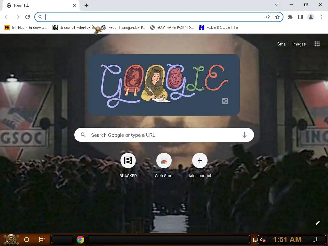
Task: Customize this page with pencil icon
Action: pos(317,223)
